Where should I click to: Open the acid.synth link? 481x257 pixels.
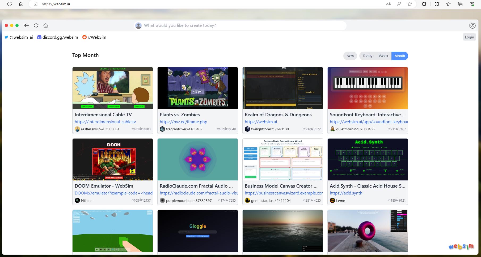pyautogui.click(x=346, y=193)
